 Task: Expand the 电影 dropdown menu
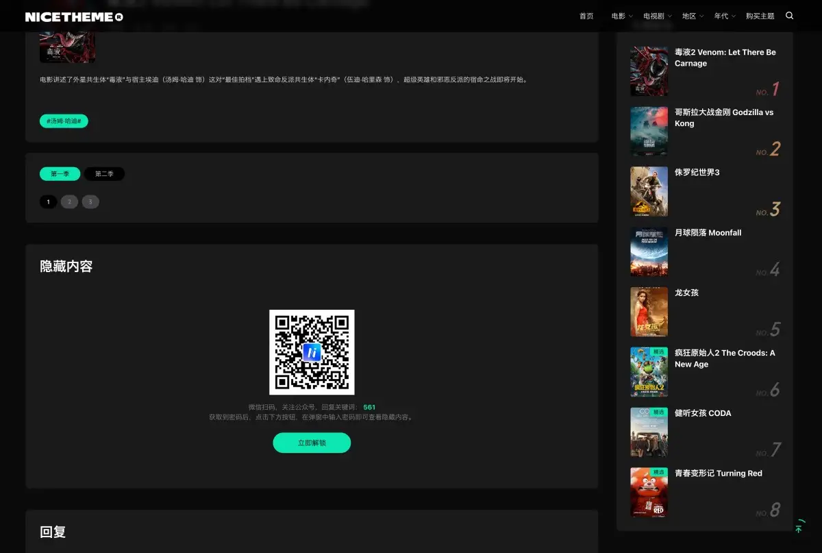pos(619,15)
